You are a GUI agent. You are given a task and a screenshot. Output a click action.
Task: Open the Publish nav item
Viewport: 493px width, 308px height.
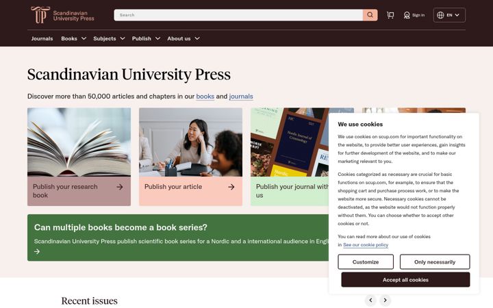tap(142, 38)
